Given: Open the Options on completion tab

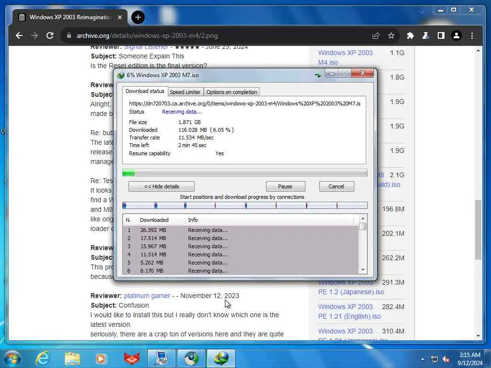Looking at the screenshot, I should (232, 92).
